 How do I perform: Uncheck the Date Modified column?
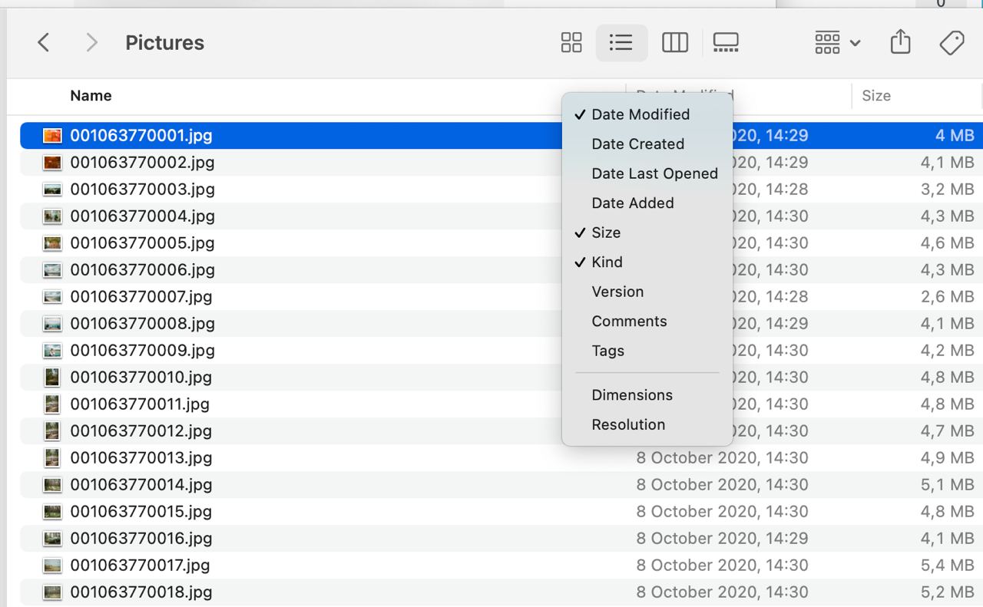pyautogui.click(x=640, y=114)
